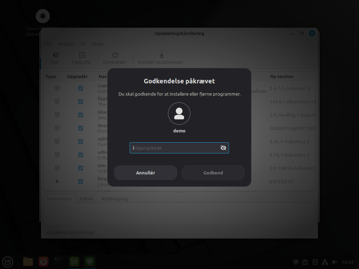359x269 pixels.
Task: Launch Firefox from the taskbar
Action: pos(43,262)
